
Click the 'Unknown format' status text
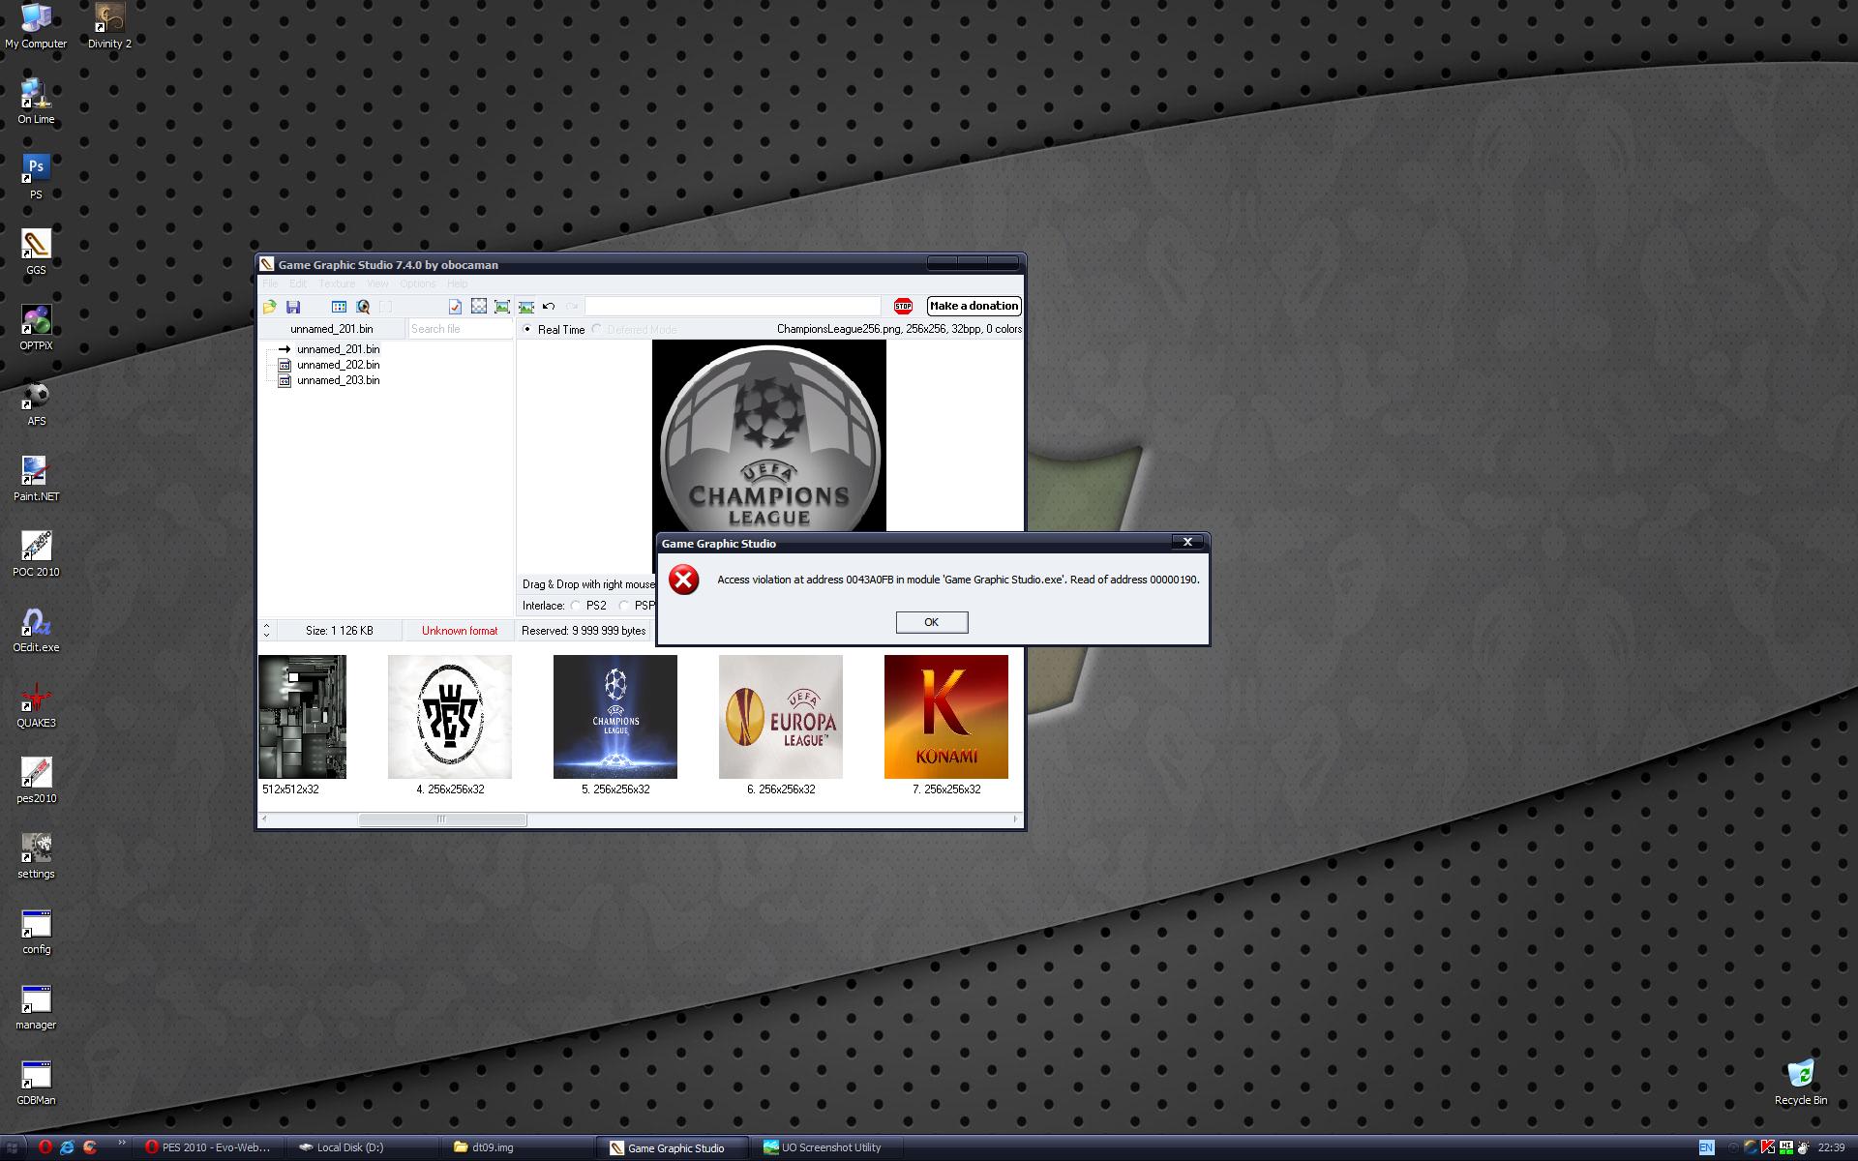point(460,631)
